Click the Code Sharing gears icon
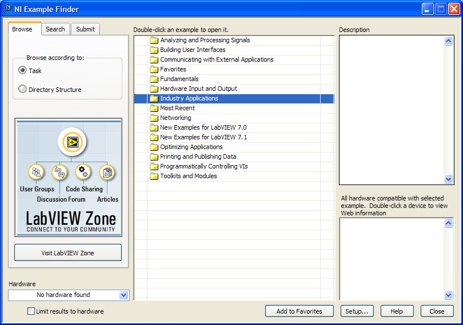This screenshot has height=325, width=463. coord(83,172)
